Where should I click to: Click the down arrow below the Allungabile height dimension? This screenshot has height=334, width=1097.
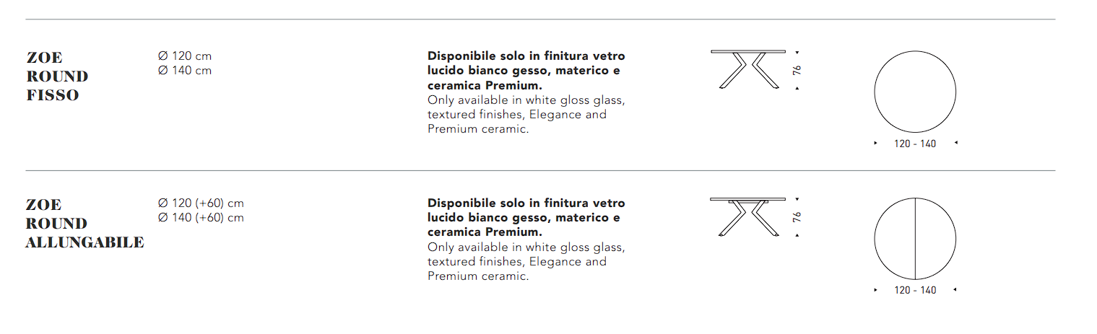[797, 235]
